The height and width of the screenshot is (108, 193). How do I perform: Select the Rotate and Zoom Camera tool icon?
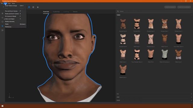tap(2, 18)
